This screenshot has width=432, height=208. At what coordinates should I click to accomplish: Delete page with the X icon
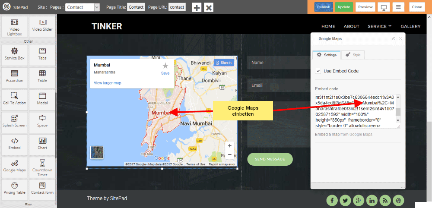point(209,7)
